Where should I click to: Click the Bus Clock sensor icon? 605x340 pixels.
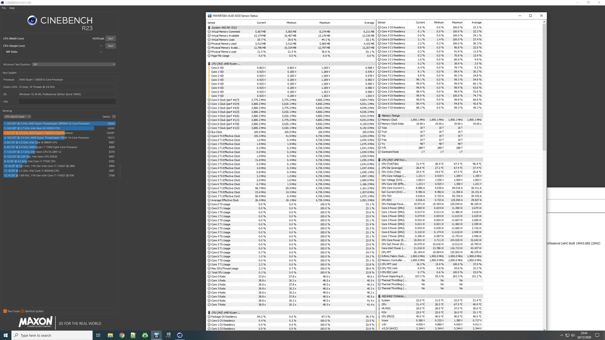coord(209,132)
